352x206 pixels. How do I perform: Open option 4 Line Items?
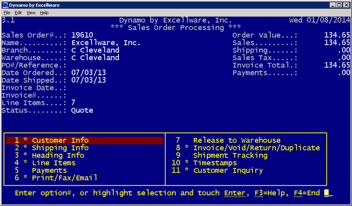pos(45,163)
